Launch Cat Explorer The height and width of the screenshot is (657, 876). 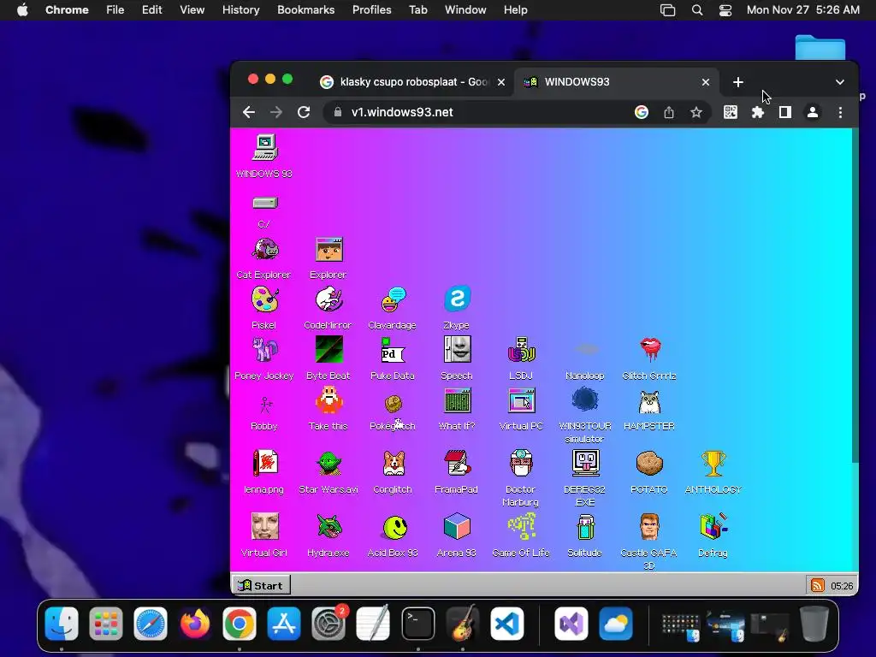(265, 250)
